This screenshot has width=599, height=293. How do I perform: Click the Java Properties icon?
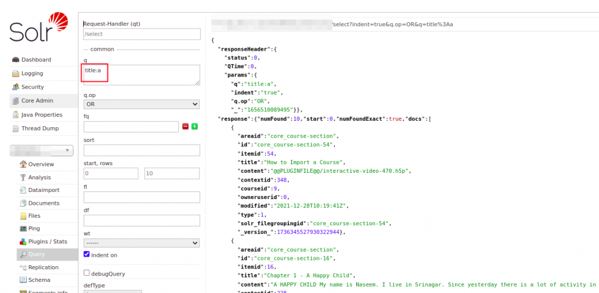[16, 114]
